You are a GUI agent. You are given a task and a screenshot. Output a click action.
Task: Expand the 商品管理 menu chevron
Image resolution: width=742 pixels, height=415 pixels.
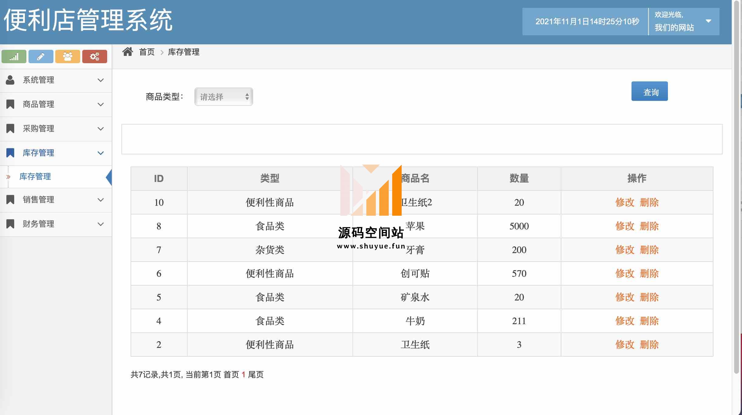(100, 105)
